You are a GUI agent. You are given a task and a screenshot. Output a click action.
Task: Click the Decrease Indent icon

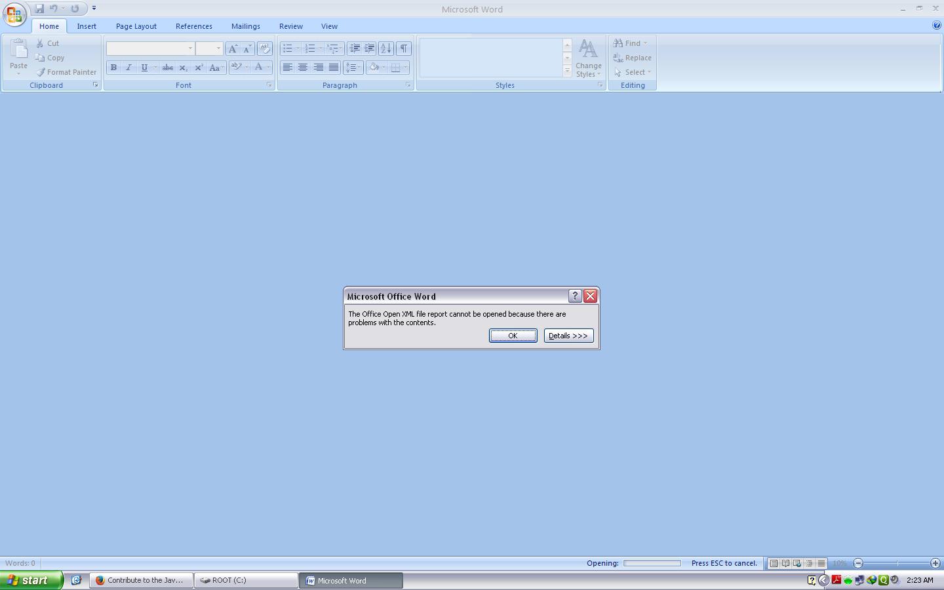[355, 49]
